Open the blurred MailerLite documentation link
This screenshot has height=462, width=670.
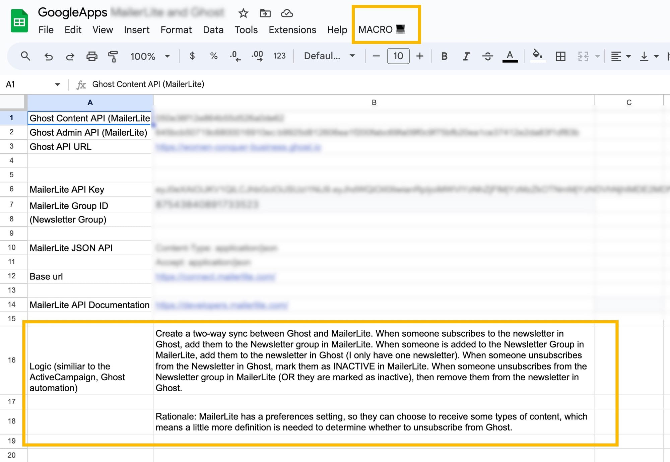221,305
